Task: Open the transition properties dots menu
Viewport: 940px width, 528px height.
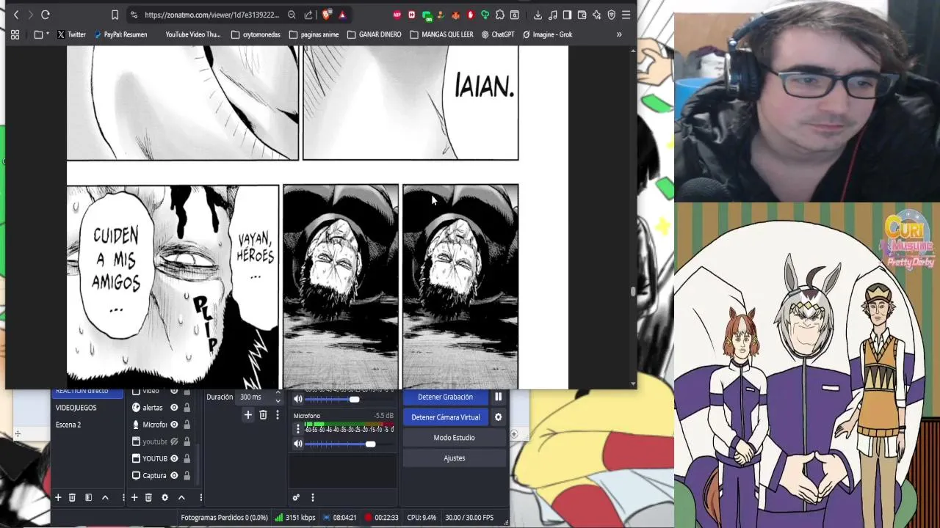Action: (x=277, y=415)
